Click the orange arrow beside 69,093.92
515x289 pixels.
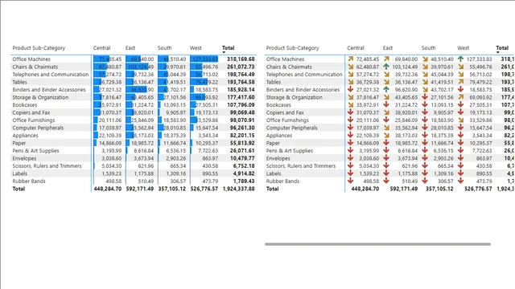(461, 97)
